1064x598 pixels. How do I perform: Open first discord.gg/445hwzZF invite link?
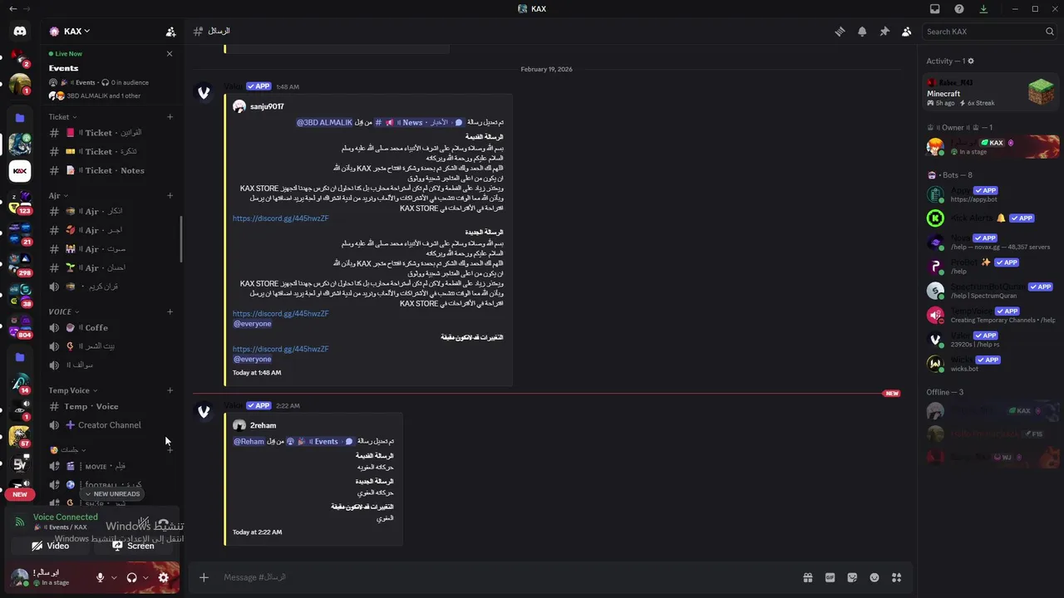tap(280, 218)
